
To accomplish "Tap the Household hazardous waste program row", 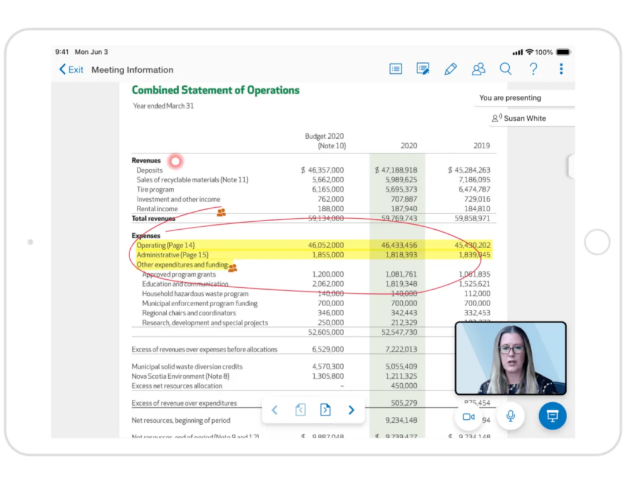I will point(195,294).
